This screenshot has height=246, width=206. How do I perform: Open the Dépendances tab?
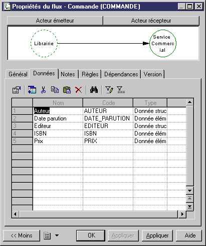pos(121,74)
